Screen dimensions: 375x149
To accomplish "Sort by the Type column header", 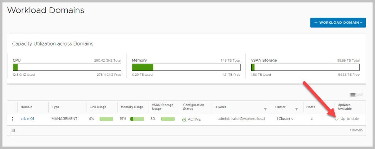I will (x=56, y=107).
